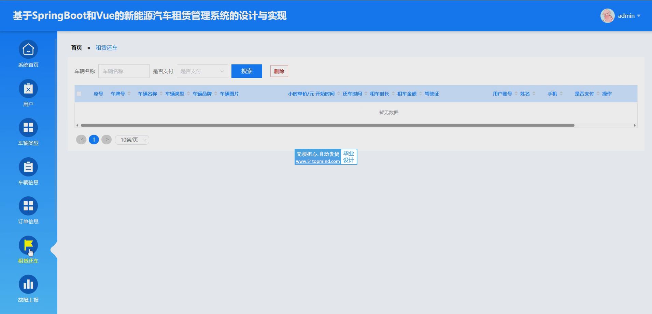Open the 10条/页 page size dropdown
This screenshot has height=314, width=652.
click(132, 140)
